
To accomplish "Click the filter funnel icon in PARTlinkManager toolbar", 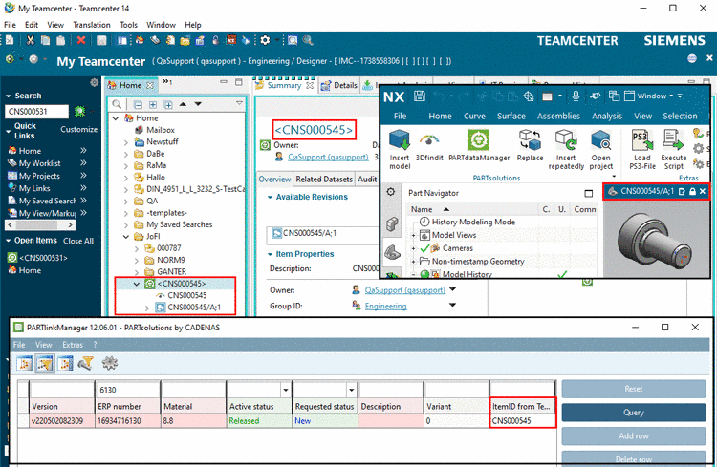I will tap(85, 363).
